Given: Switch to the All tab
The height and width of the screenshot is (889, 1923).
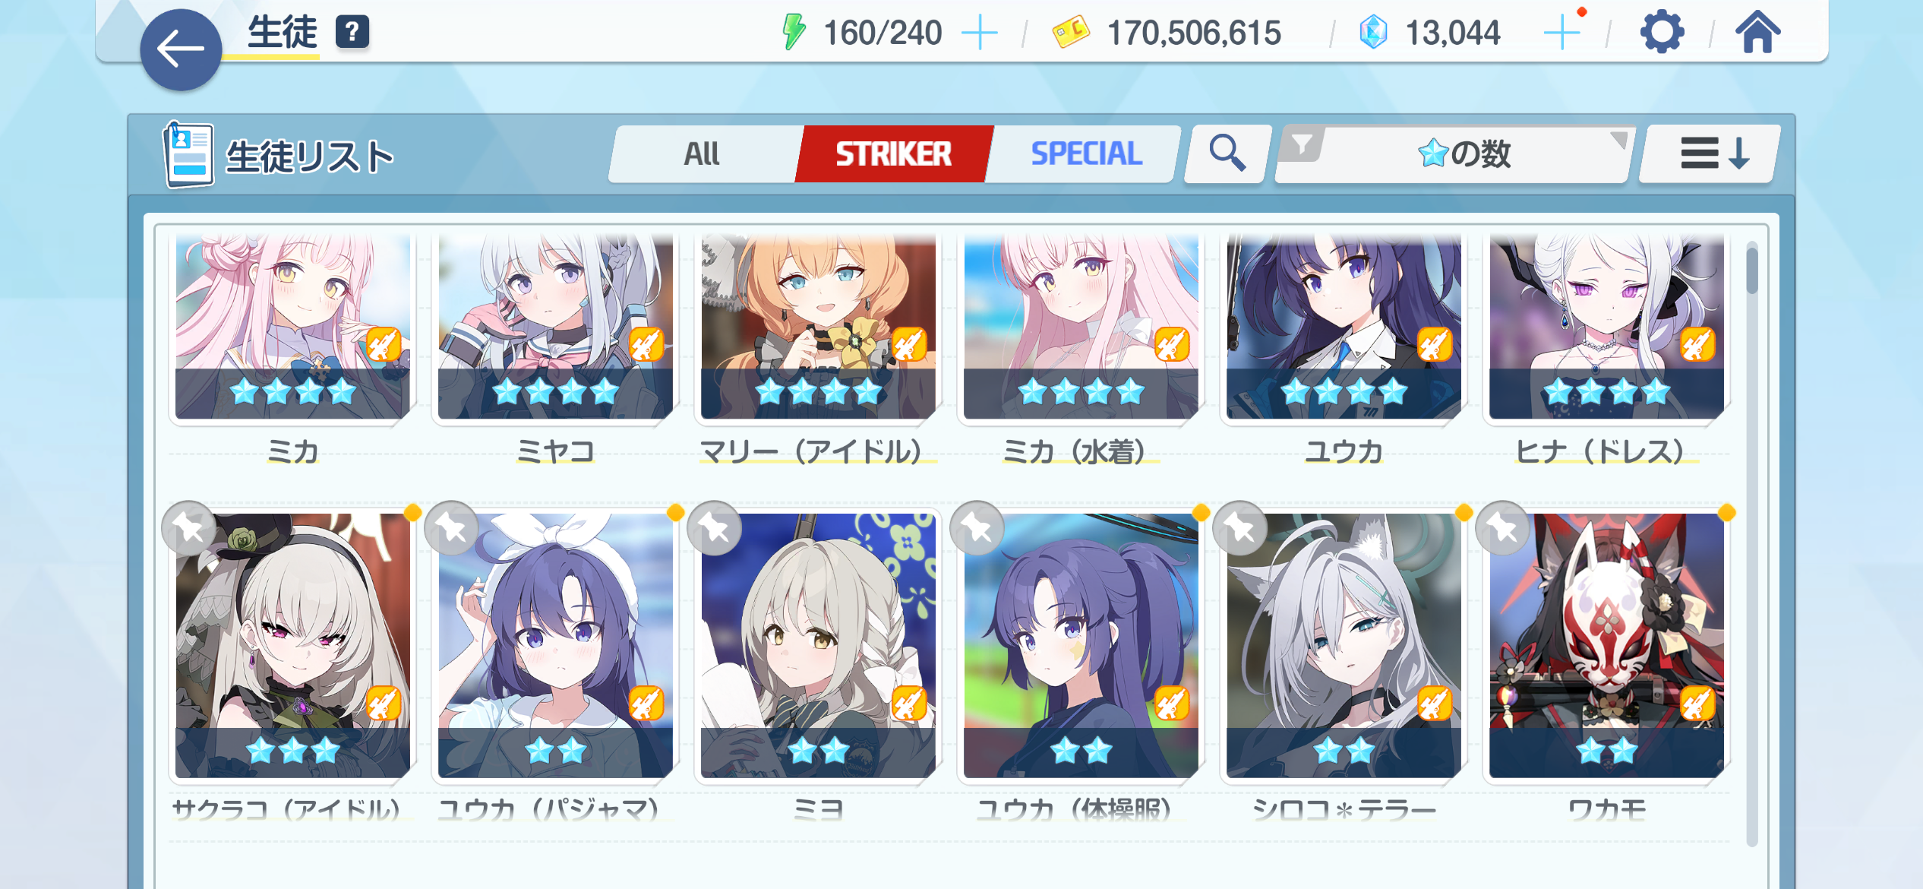Looking at the screenshot, I should (x=702, y=153).
